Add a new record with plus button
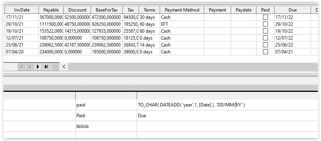Screen dimensions: 321x141 55,66
